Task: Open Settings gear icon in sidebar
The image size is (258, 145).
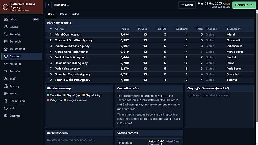Action: click(x=6, y=116)
